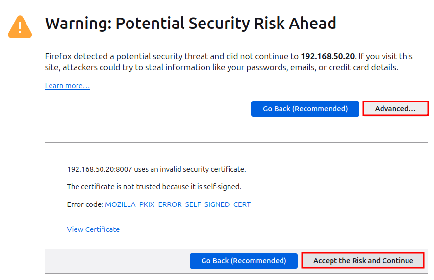Accept the Risk and Continue
The image size is (434, 280).
coord(363,261)
